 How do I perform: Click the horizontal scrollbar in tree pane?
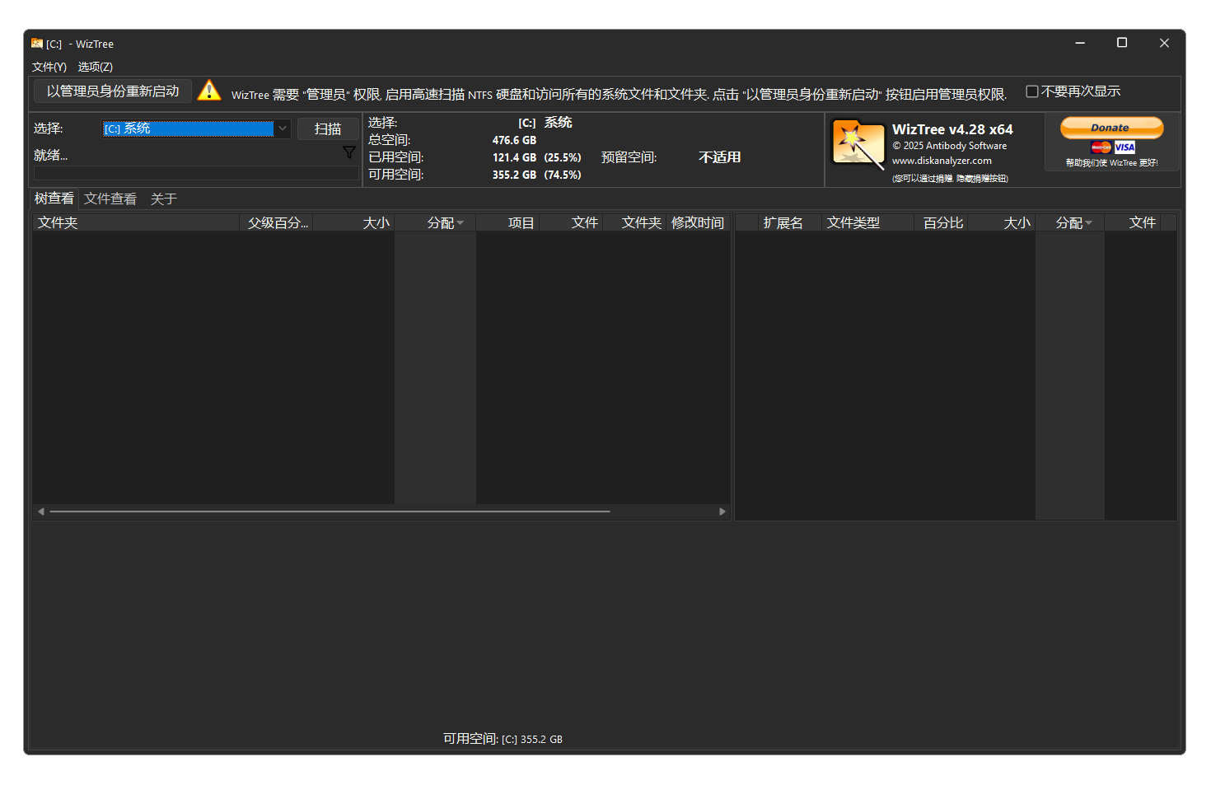pos(330,512)
